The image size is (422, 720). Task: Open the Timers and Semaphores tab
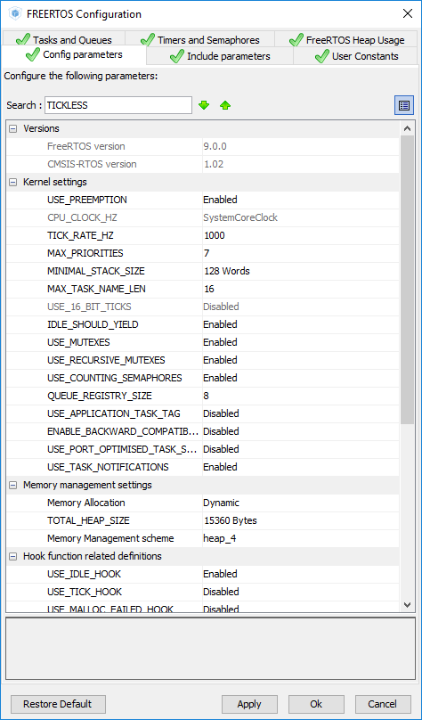(x=200, y=40)
